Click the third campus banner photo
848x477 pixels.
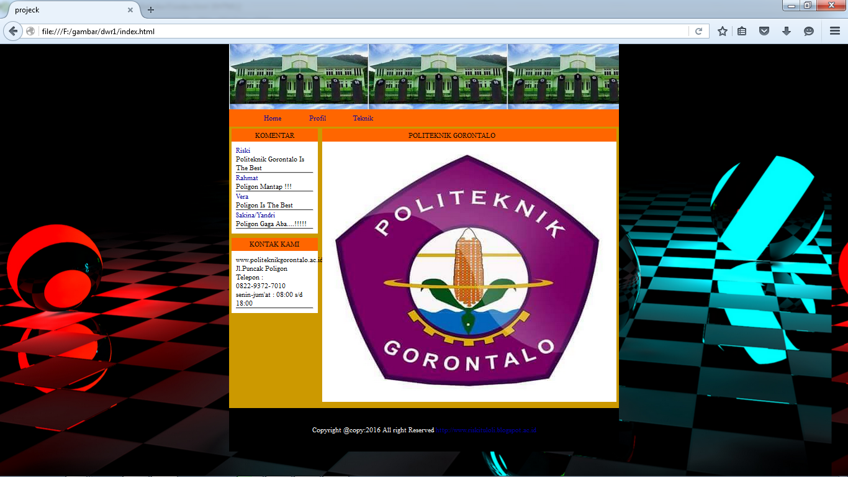coord(563,76)
